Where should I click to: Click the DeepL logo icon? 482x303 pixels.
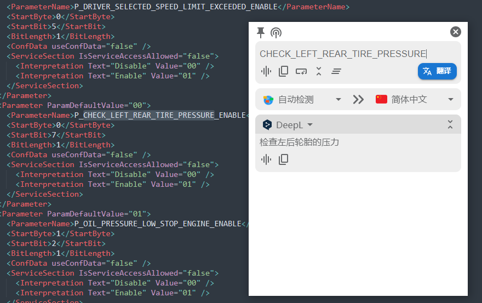click(x=267, y=124)
